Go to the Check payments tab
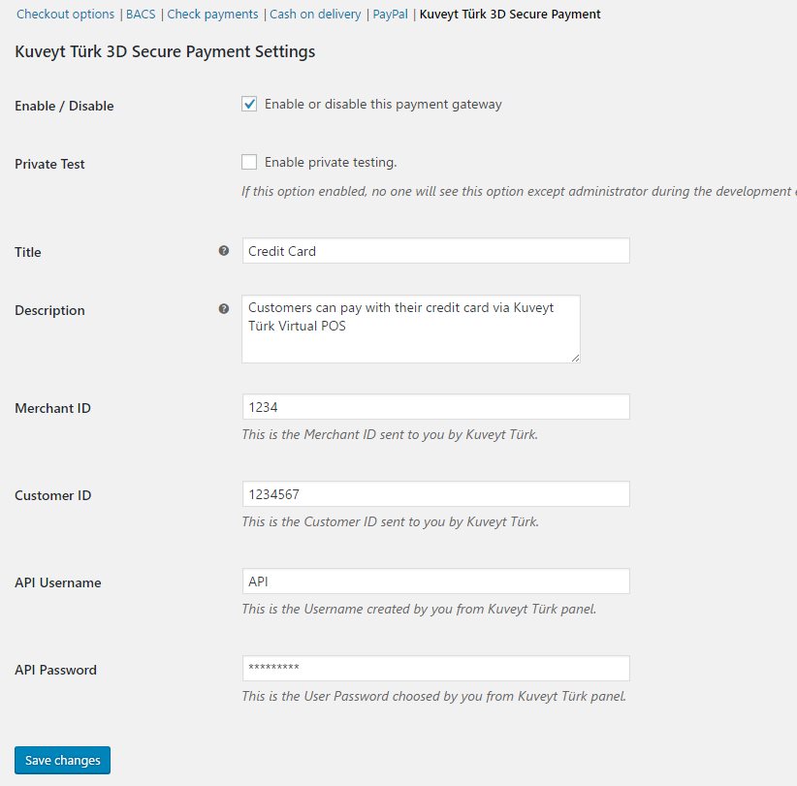 (212, 15)
